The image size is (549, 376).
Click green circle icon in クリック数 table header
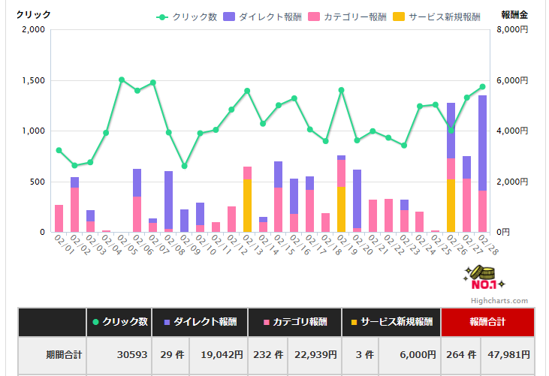[x=95, y=322]
